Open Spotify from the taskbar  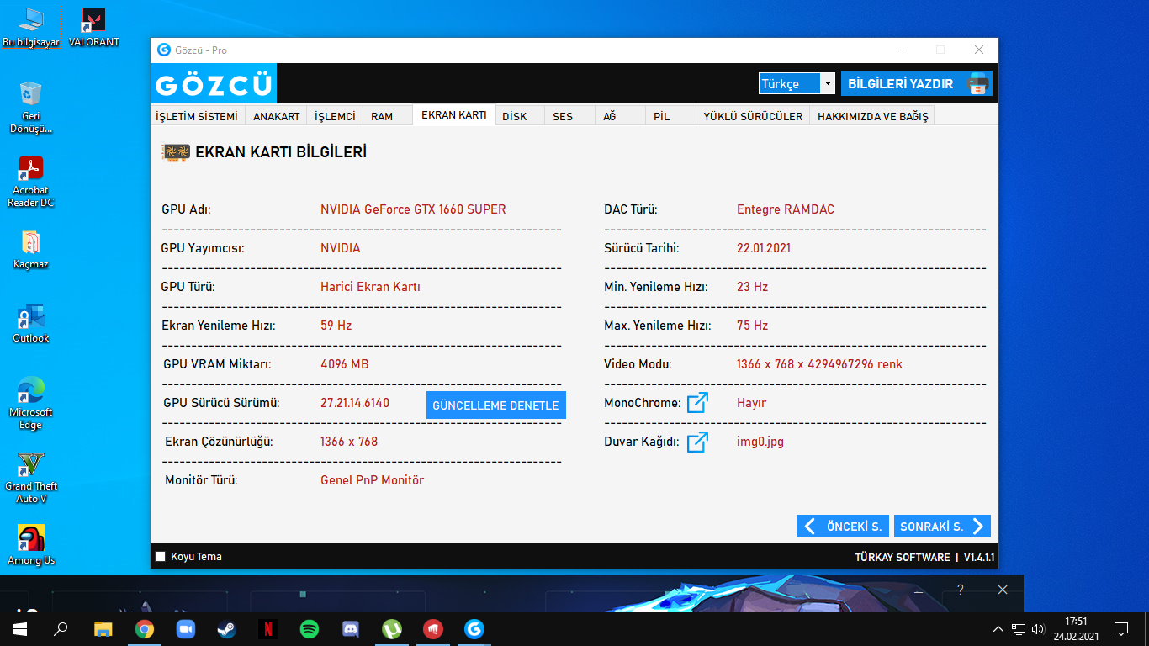(310, 628)
